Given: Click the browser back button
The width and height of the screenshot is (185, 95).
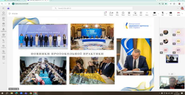Looking at the screenshot, I should point(2,4).
